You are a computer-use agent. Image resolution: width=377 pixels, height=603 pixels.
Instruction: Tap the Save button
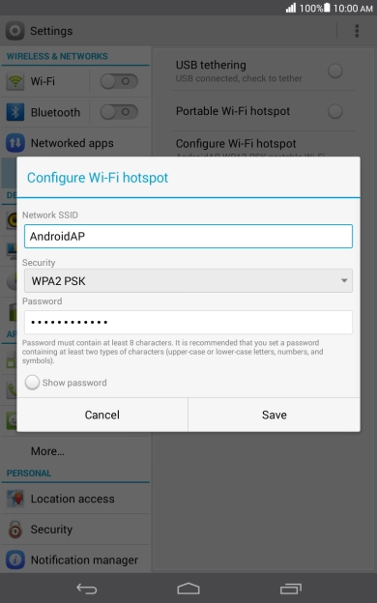[x=275, y=415]
